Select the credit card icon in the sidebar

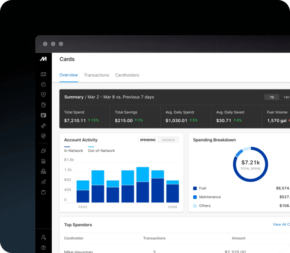click(44, 115)
